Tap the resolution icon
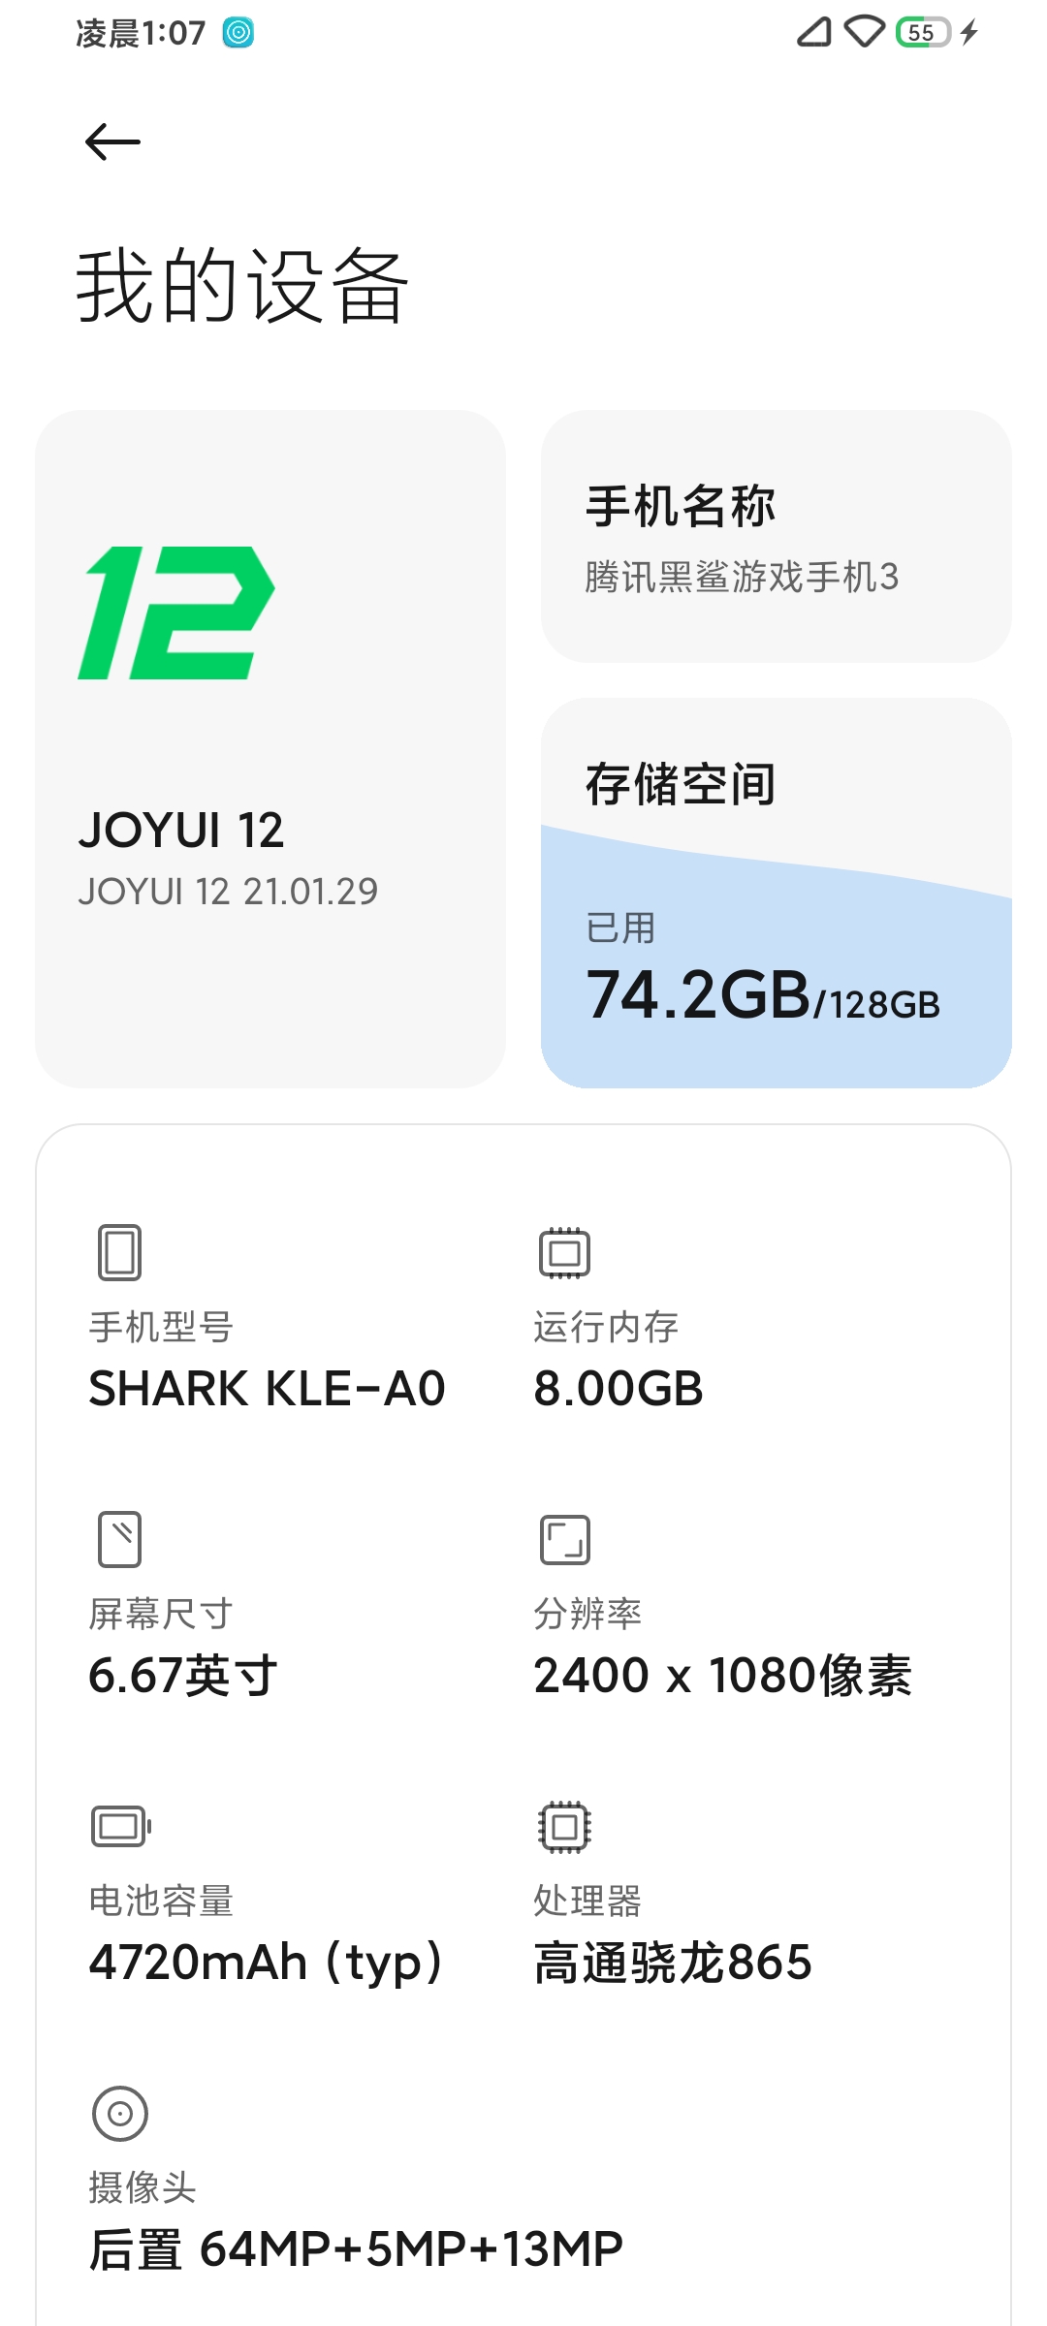1047x2326 pixels. 564,1539
